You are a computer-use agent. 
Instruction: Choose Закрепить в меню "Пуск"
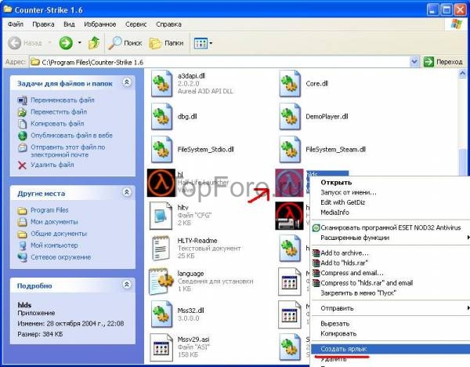[x=391, y=293]
